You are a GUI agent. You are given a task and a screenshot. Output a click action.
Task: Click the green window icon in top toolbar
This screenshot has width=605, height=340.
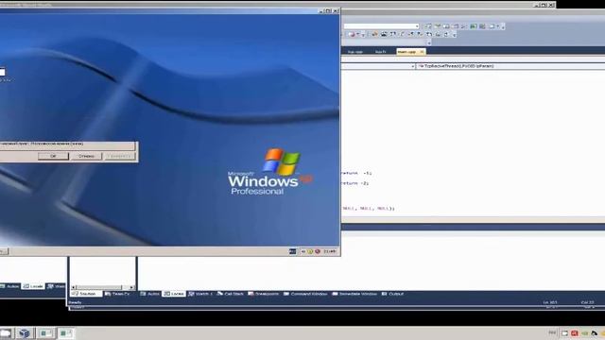click(x=474, y=26)
